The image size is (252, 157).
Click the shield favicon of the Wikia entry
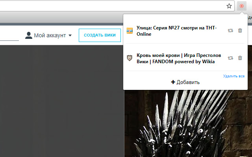(130, 58)
